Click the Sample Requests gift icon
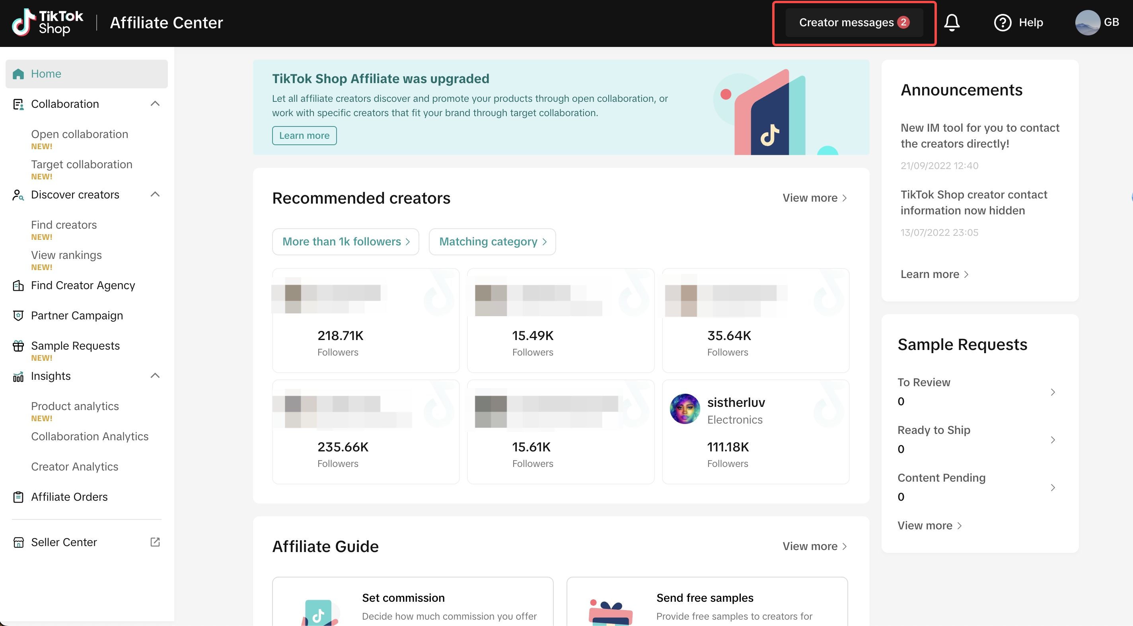The width and height of the screenshot is (1133, 626). [x=18, y=346]
